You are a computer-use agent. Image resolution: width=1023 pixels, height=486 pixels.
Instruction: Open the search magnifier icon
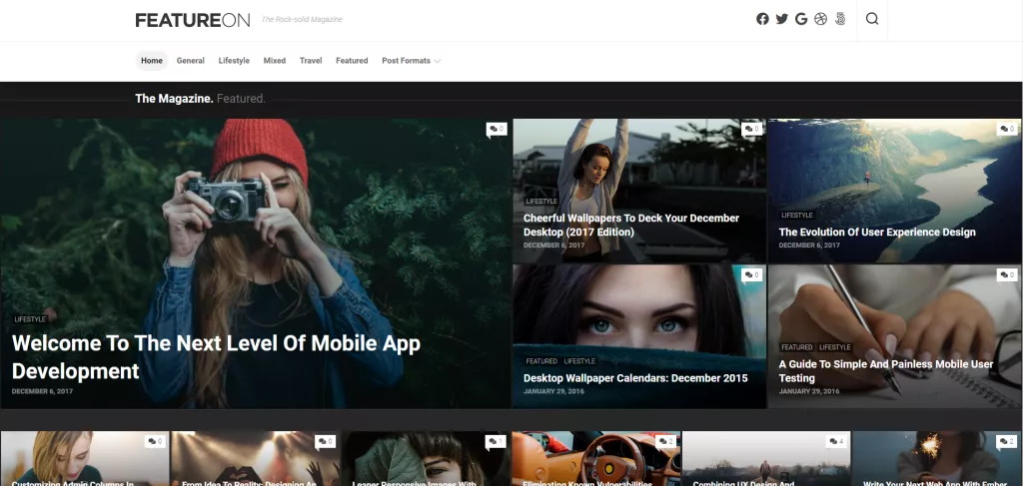[x=872, y=19]
